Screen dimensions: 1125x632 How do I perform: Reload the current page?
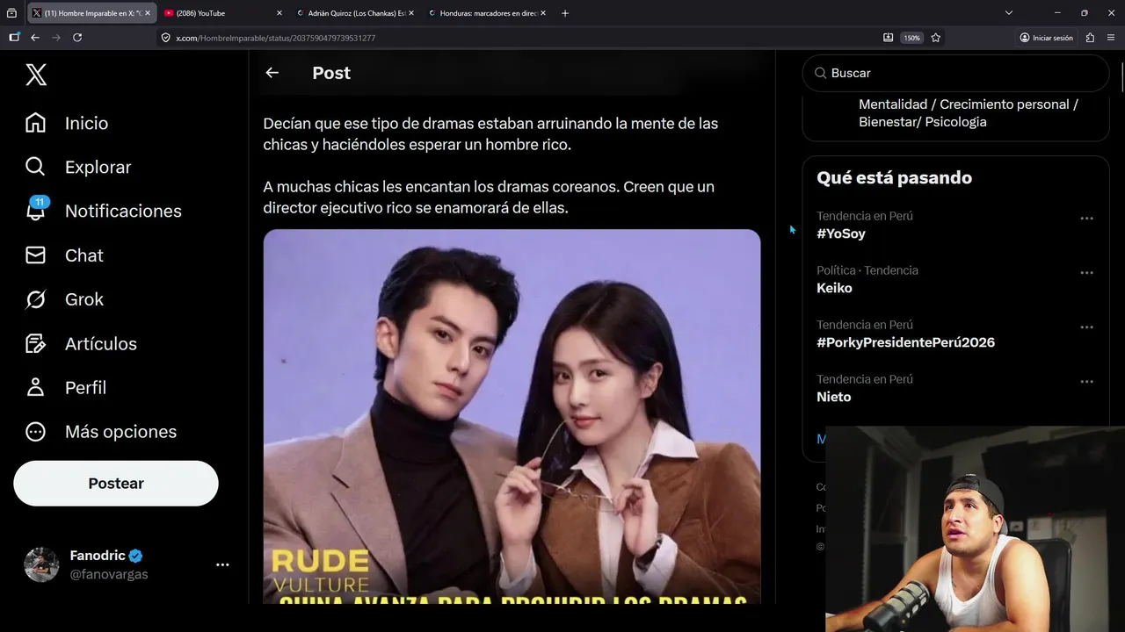(x=77, y=38)
